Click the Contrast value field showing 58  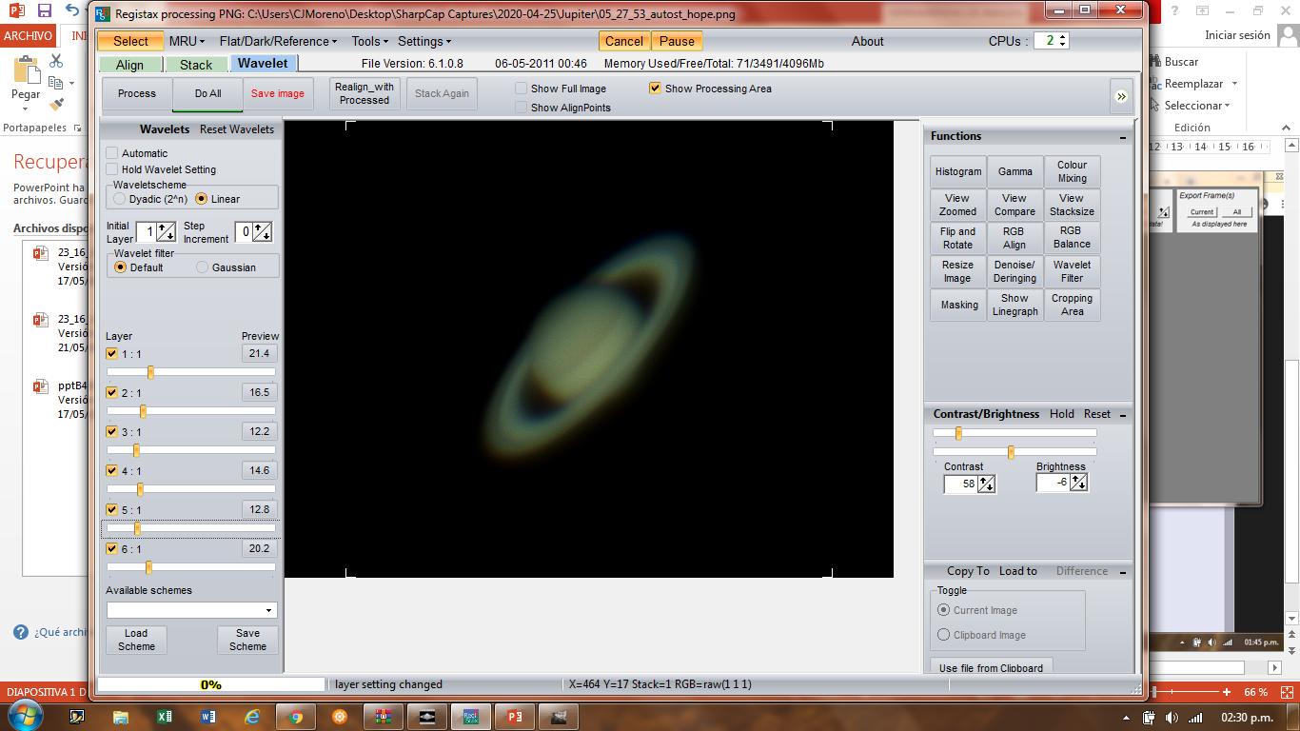(x=960, y=484)
